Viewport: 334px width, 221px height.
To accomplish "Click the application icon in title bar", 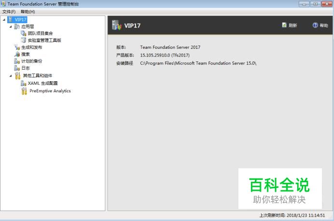I will coord(3,3).
